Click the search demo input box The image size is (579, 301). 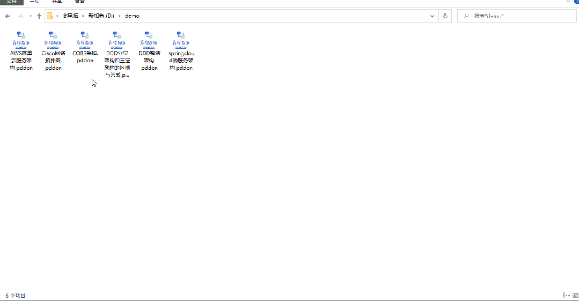tap(517, 16)
